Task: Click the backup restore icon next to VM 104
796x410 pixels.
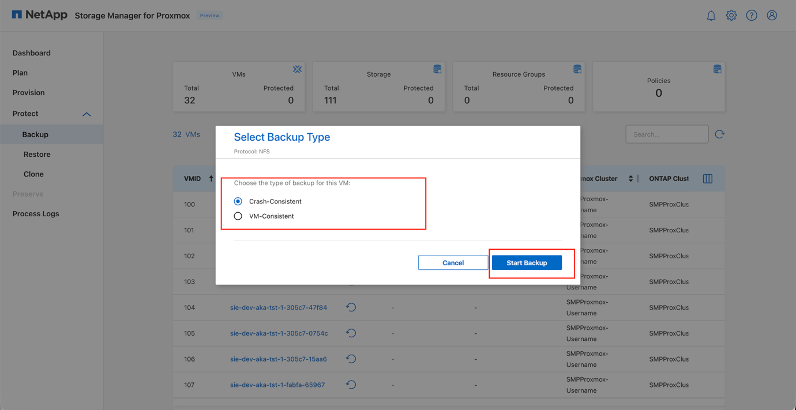Action: [x=351, y=307]
